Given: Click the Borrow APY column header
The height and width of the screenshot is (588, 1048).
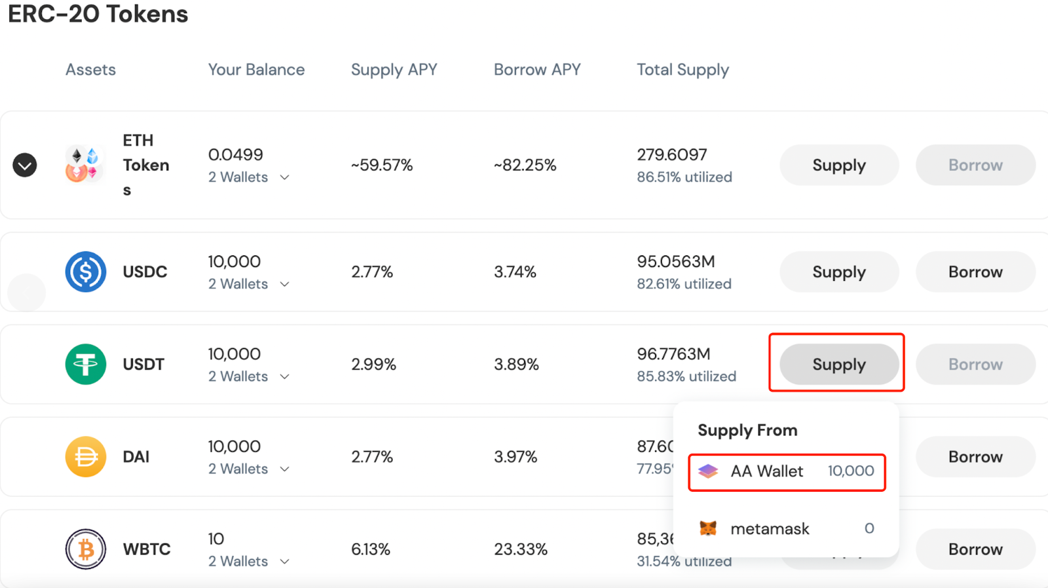Looking at the screenshot, I should pyautogui.click(x=537, y=69).
